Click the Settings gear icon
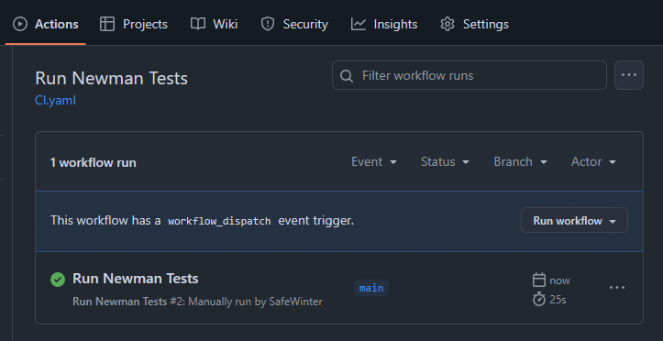This screenshot has width=663, height=341. (x=448, y=24)
